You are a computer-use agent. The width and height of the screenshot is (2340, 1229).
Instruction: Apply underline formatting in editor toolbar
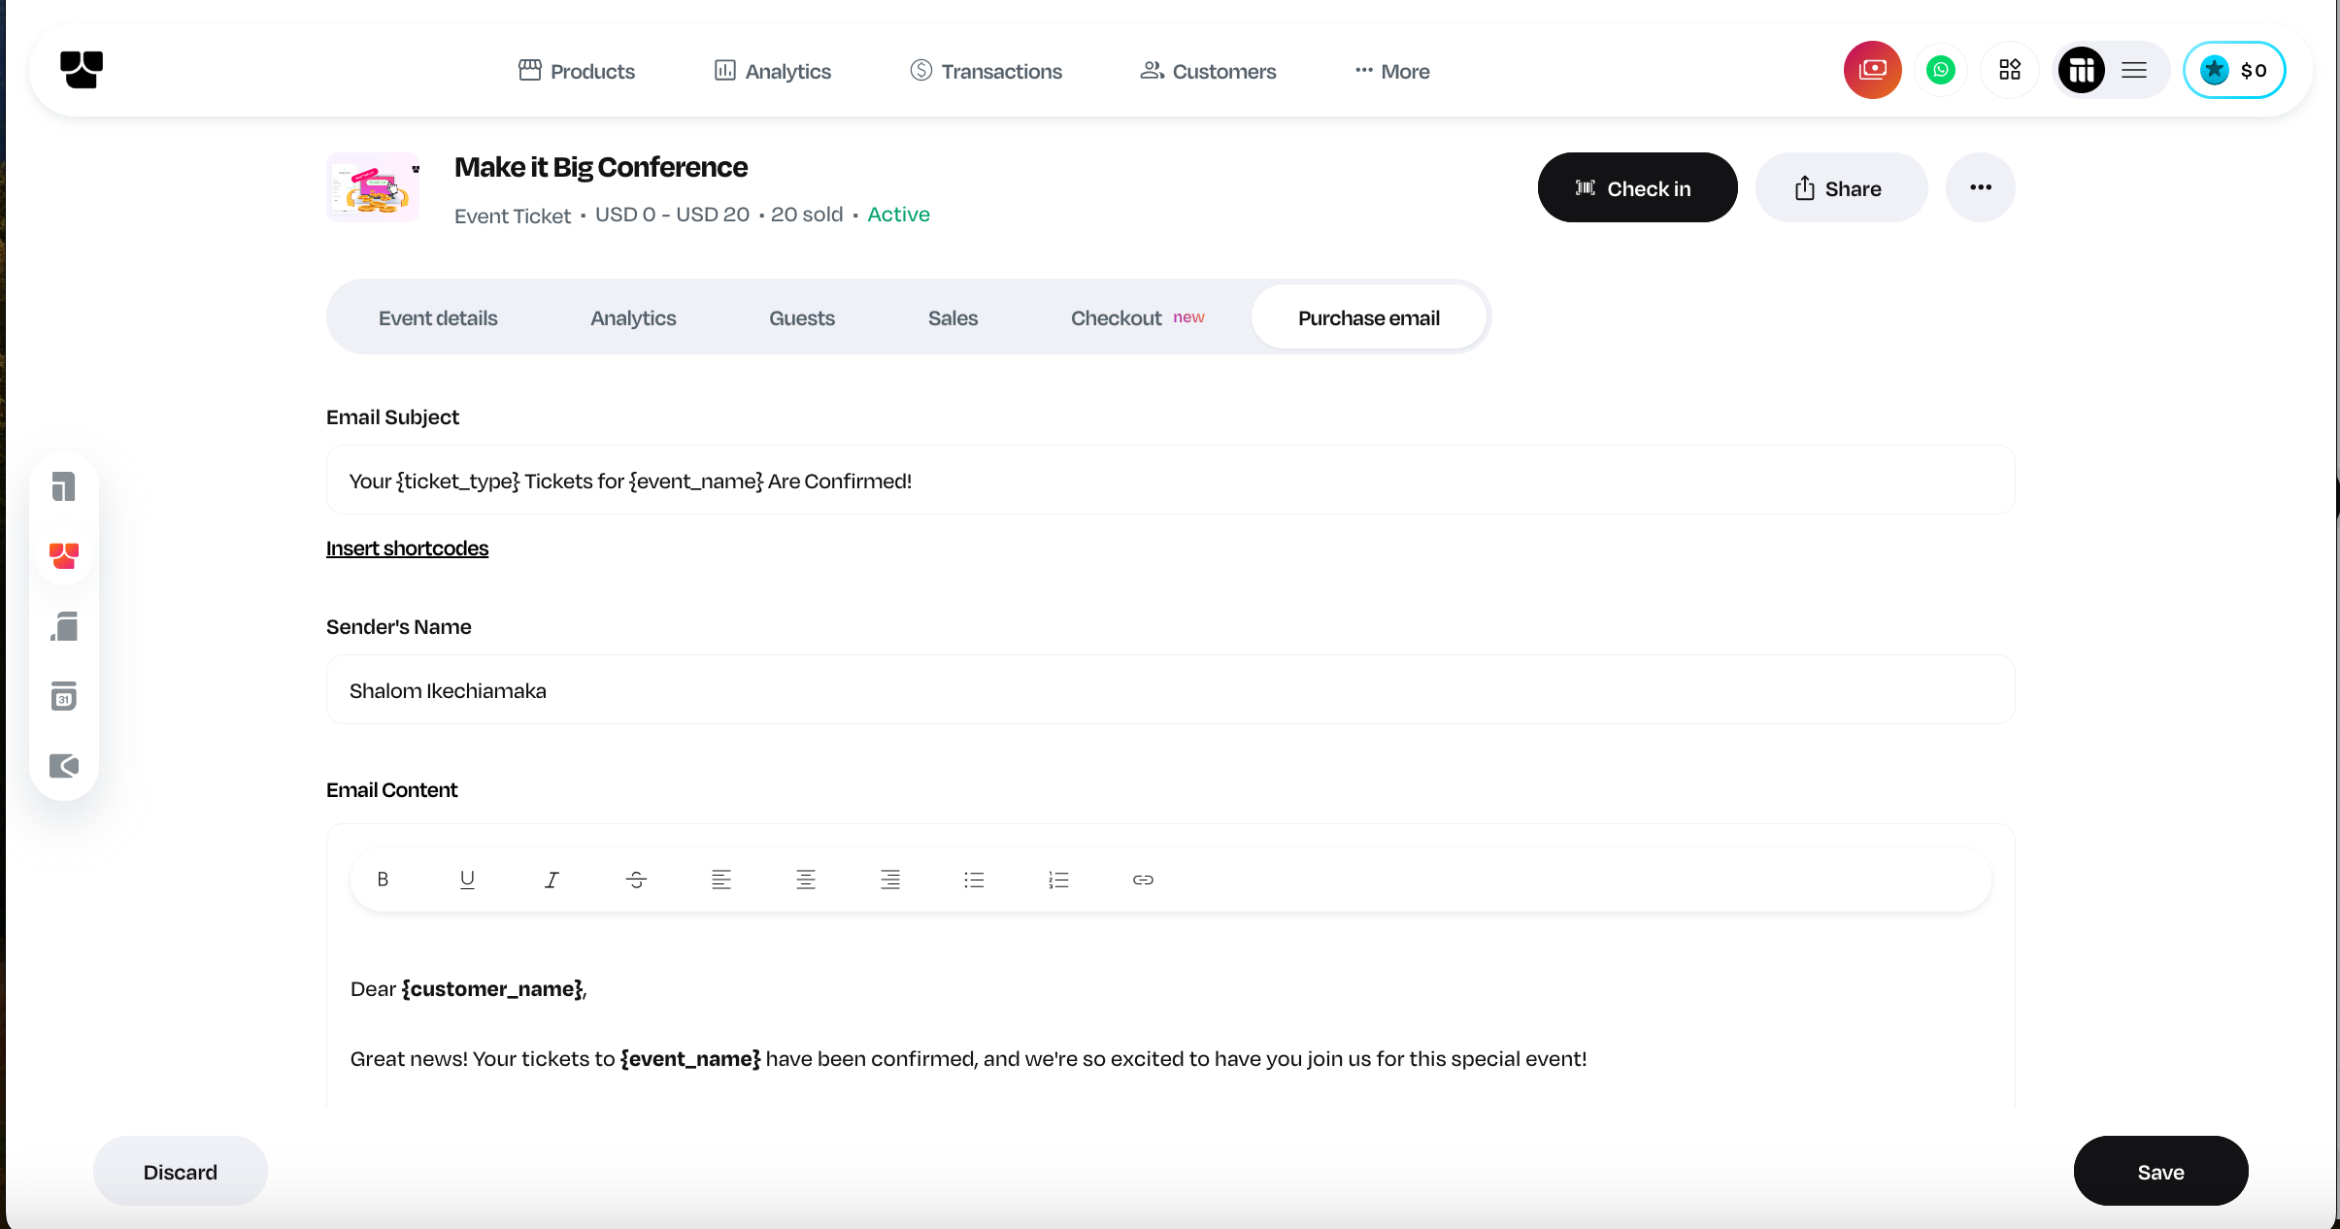coord(467,880)
